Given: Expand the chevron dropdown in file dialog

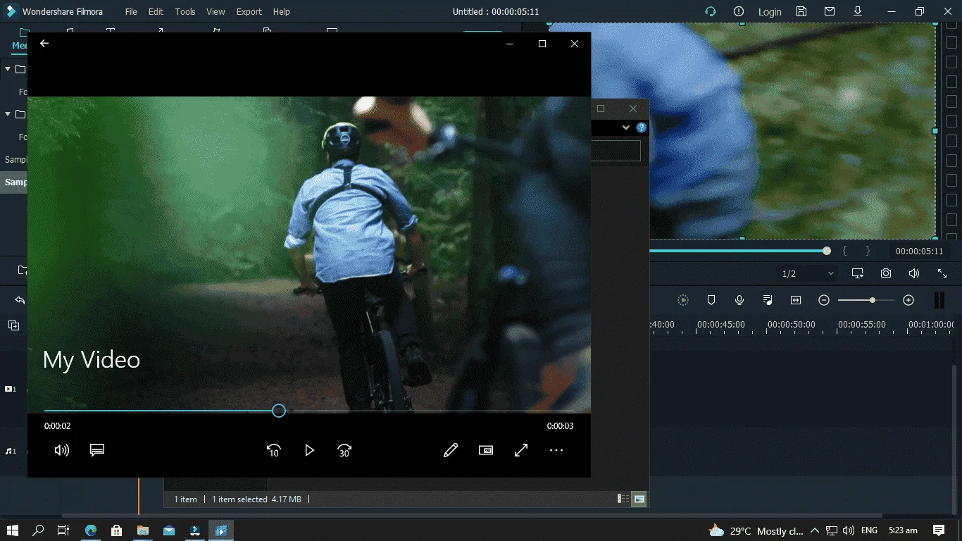Looking at the screenshot, I should click(625, 128).
